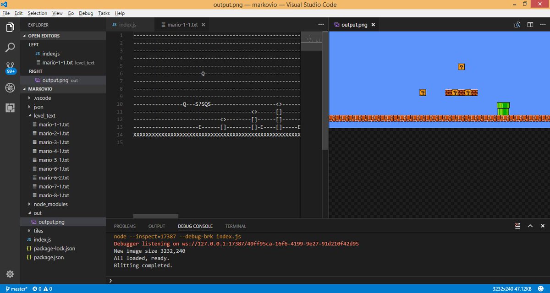Open the File menu
Screen dimensions: 550x293
[6, 13]
